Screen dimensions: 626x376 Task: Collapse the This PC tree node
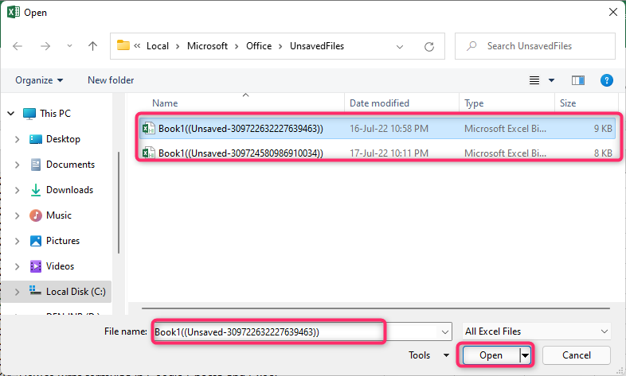point(11,114)
